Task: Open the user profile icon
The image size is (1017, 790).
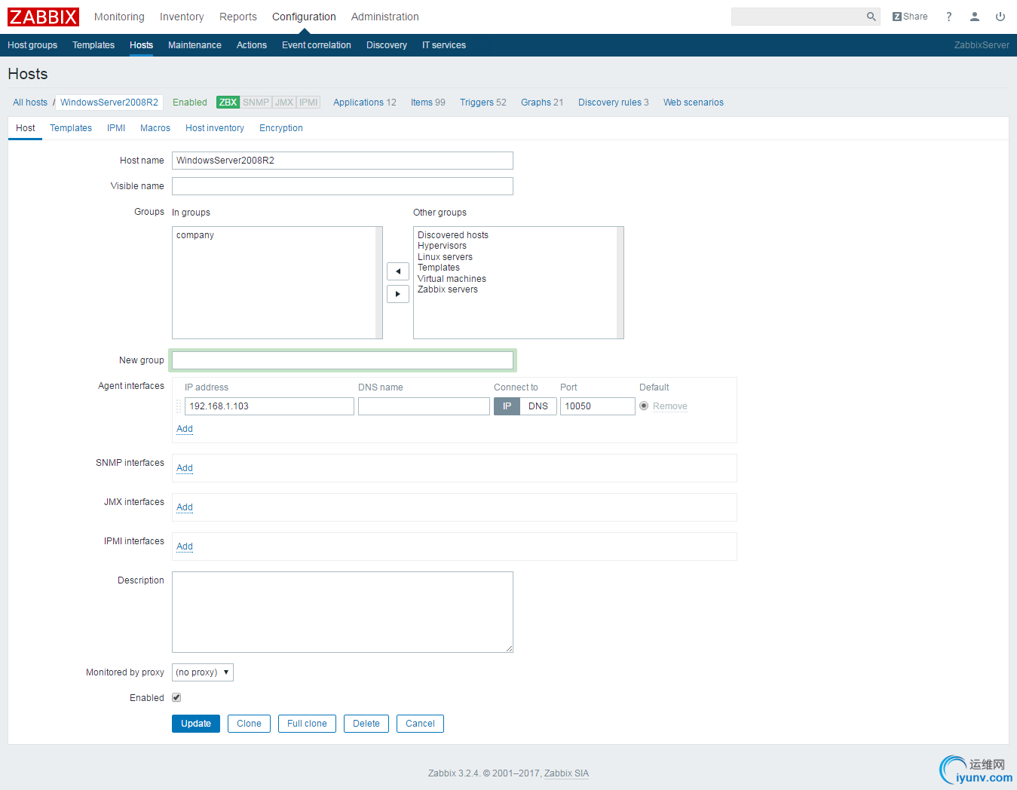Action: [x=975, y=17]
